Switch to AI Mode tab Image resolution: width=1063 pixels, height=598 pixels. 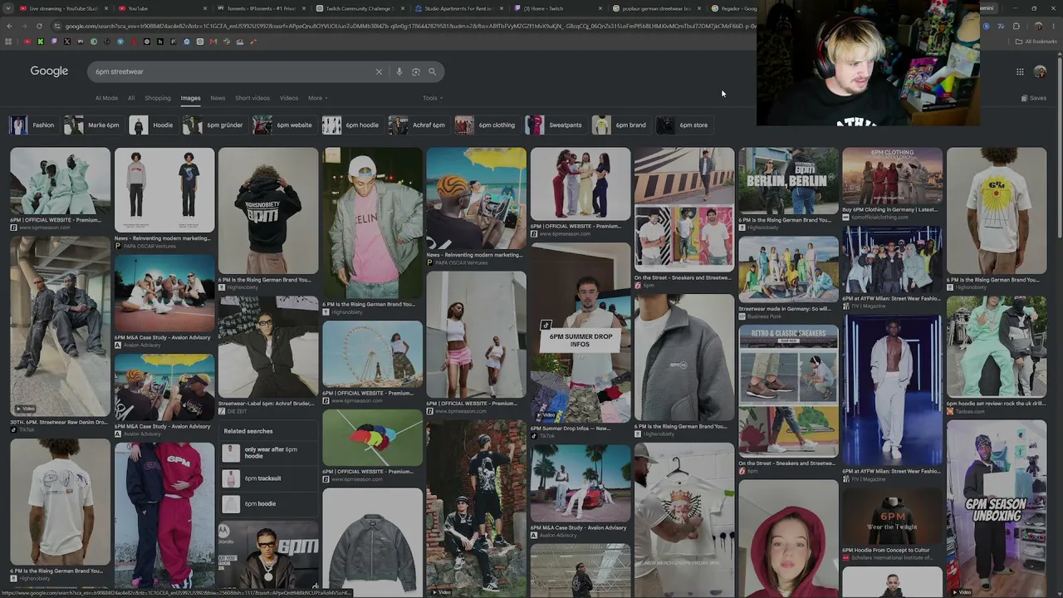(106, 98)
